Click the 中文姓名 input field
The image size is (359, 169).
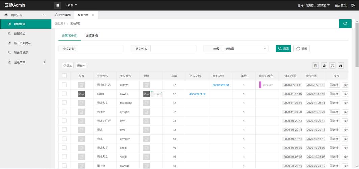point(101,49)
